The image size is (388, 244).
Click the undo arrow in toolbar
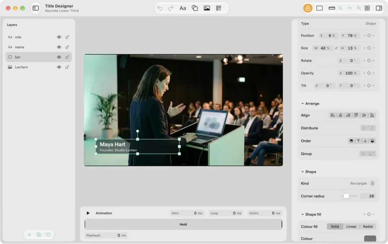(160, 8)
